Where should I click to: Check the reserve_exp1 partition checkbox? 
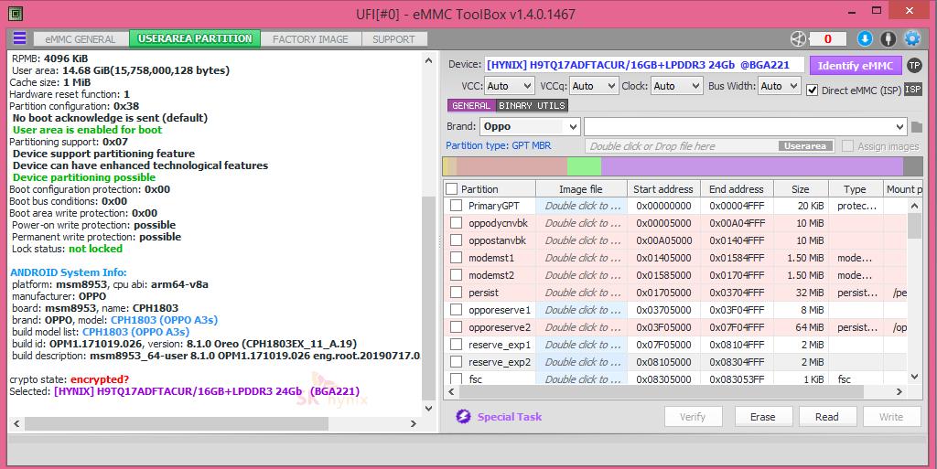456,345
